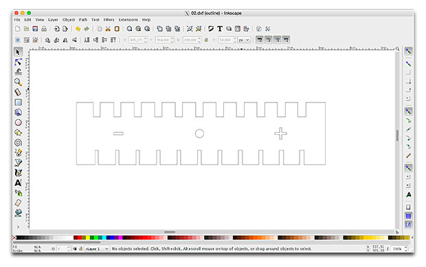Select the Rectangle tool
426x267 pixels.
tap(18, 103)
